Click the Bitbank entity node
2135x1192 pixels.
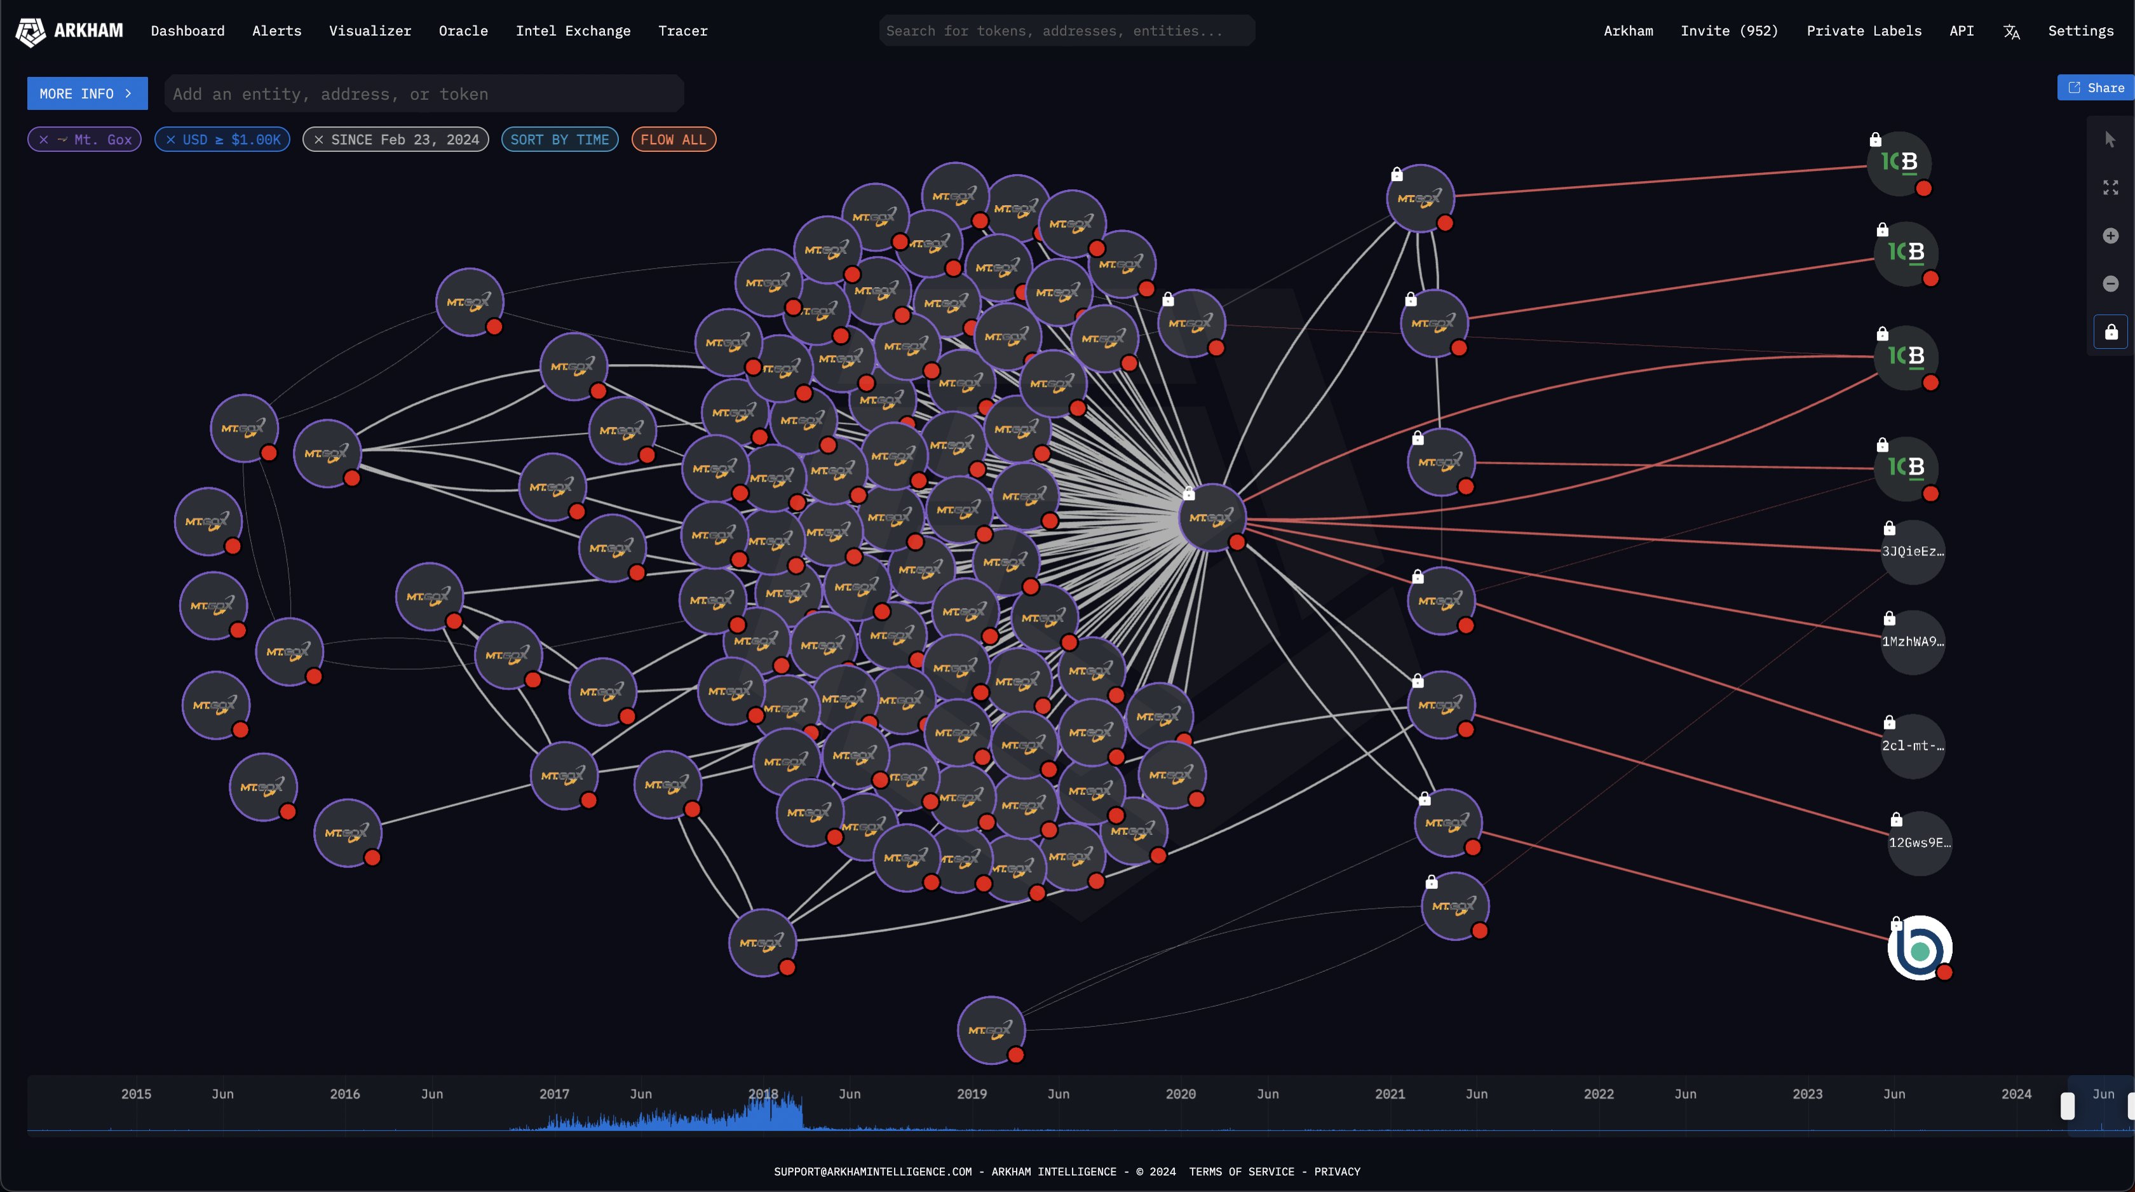pyautogui.click(x=1920, y=947)
